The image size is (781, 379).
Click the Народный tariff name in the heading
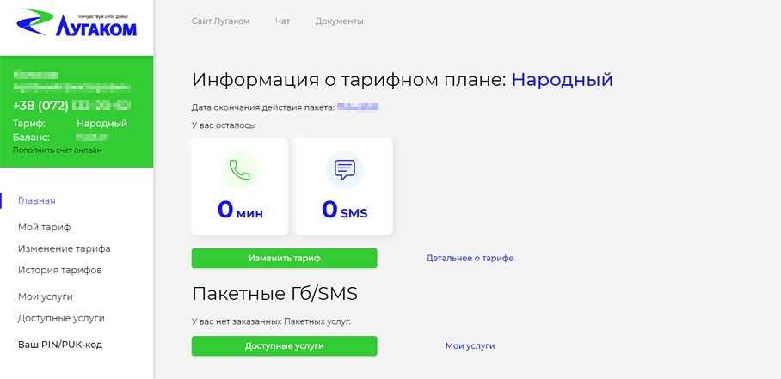tap(563, 80)
